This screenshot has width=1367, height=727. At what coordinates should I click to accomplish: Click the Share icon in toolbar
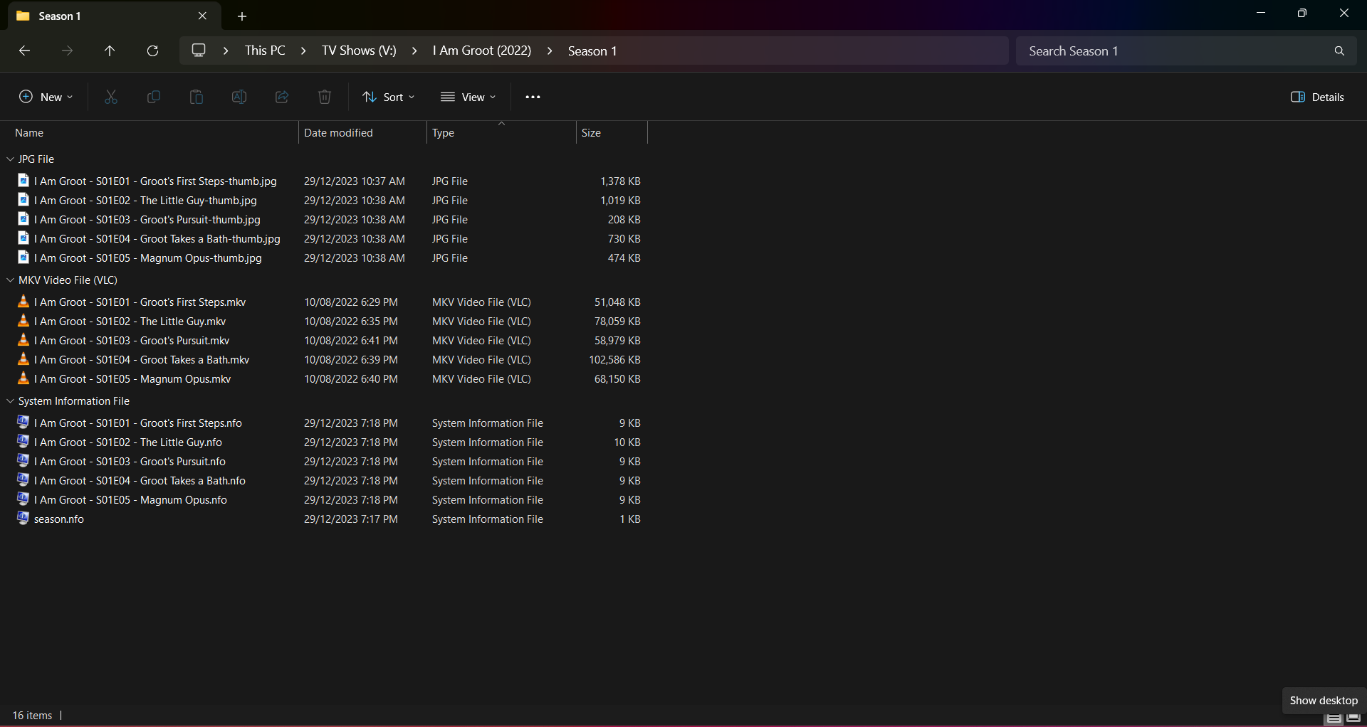(x=282, y=97)
